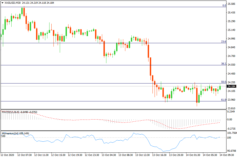This screenshot has width=237, height=158.
Task: Click 23.810 on the price scale
Action: (x=231, y=108)
